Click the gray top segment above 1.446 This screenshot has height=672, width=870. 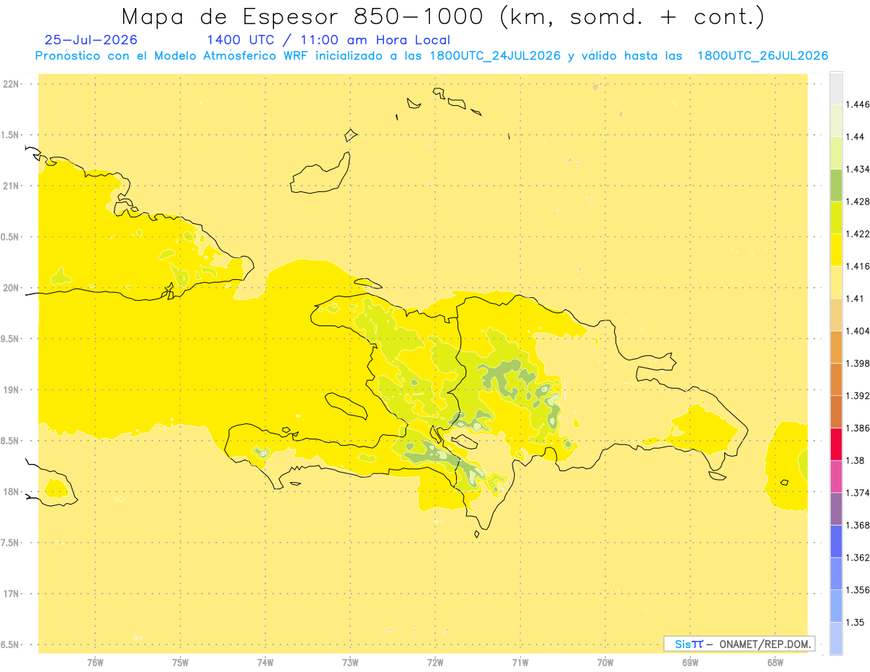(836, 88)
